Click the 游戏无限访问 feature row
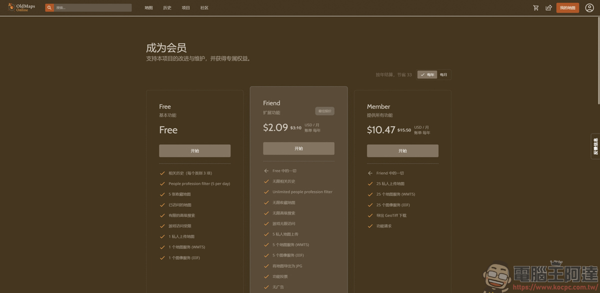Image resolution: width=600 pixels, height=293 pixels. [284, 224]
